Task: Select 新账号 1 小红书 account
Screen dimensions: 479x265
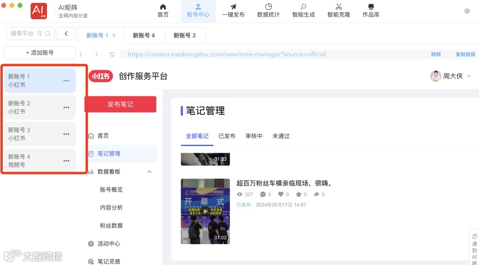Action: click(x=40, y=80)
